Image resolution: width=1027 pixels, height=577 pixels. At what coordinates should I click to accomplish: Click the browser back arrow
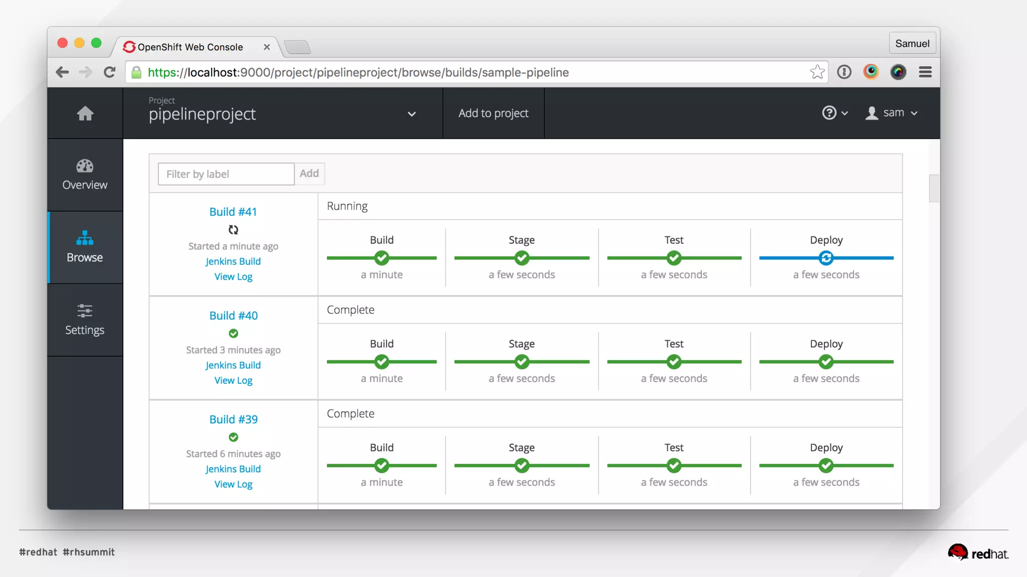(62, 72)
